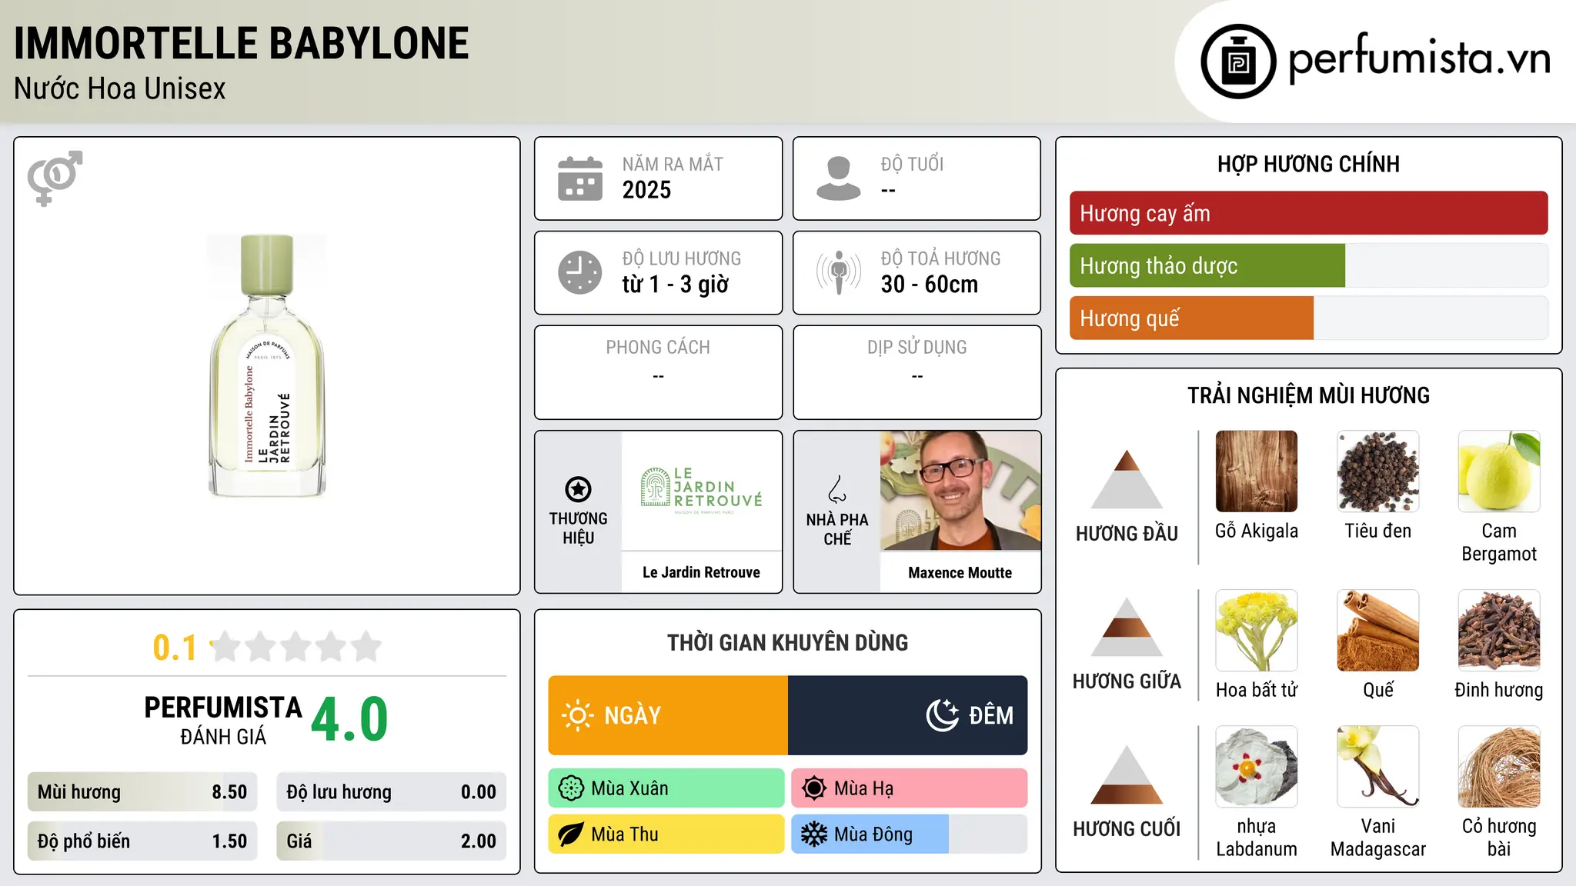The height and width of the screenshot is (886, 1576).
Task: Click the 0.1 user rating number
Action: click(175, 648)
